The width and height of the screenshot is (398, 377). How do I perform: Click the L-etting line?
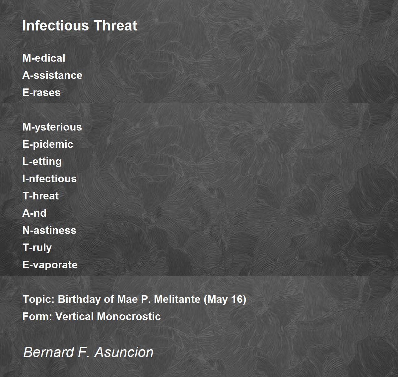pos(42,162)
